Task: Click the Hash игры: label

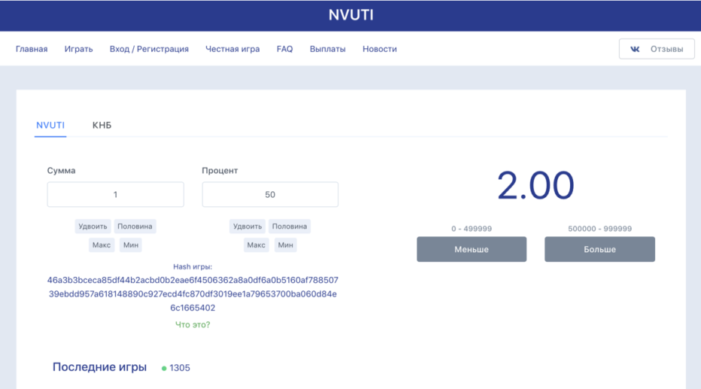Action: coord(193,266)
